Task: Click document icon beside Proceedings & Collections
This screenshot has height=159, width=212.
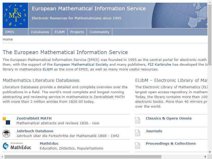Action: [x=138, y=145]
